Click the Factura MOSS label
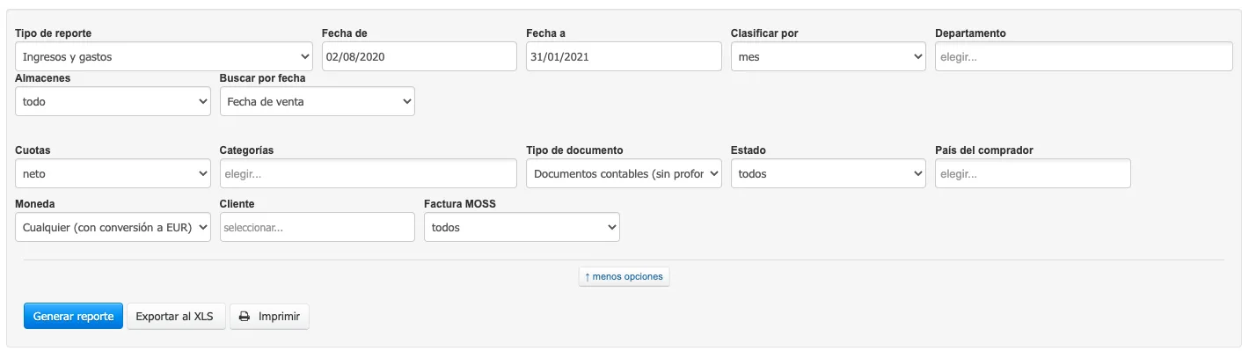Screen dimensions: 1249x351 coord(460,204)
